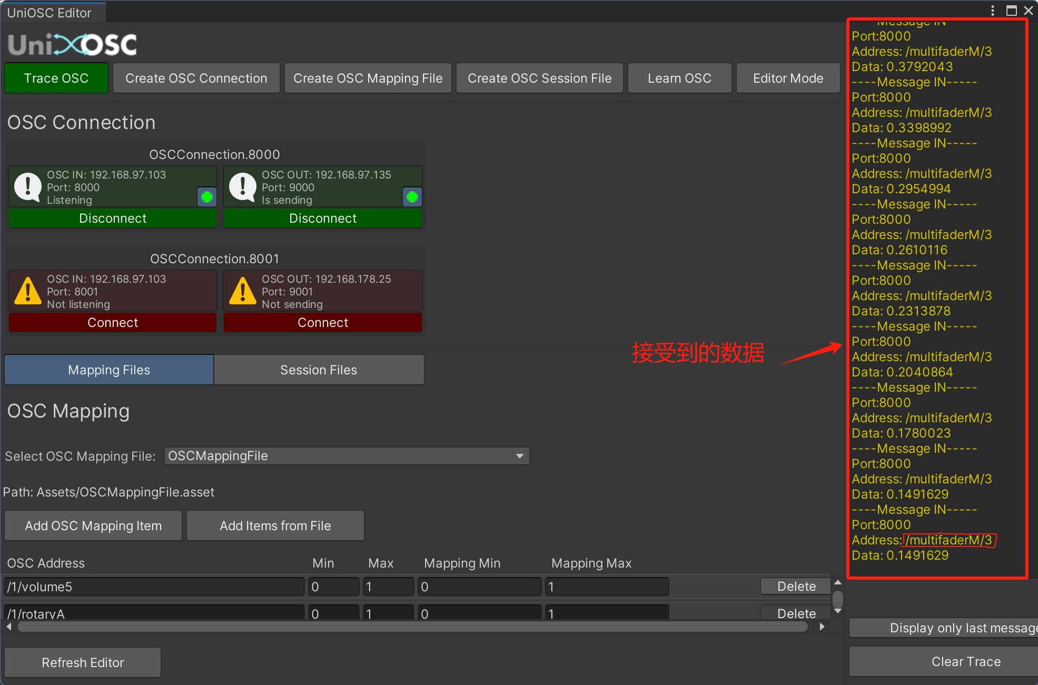This screenshot has width=1038, height=685.
Task: Toggle Editor Mode
Action: tap(788, 78)
